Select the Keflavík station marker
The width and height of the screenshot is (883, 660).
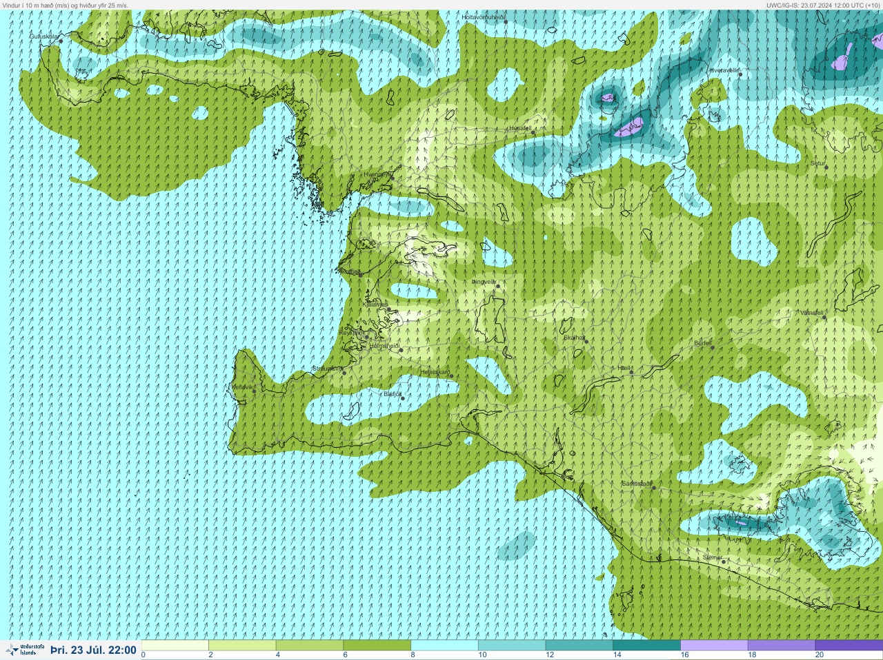click(254, 391)
